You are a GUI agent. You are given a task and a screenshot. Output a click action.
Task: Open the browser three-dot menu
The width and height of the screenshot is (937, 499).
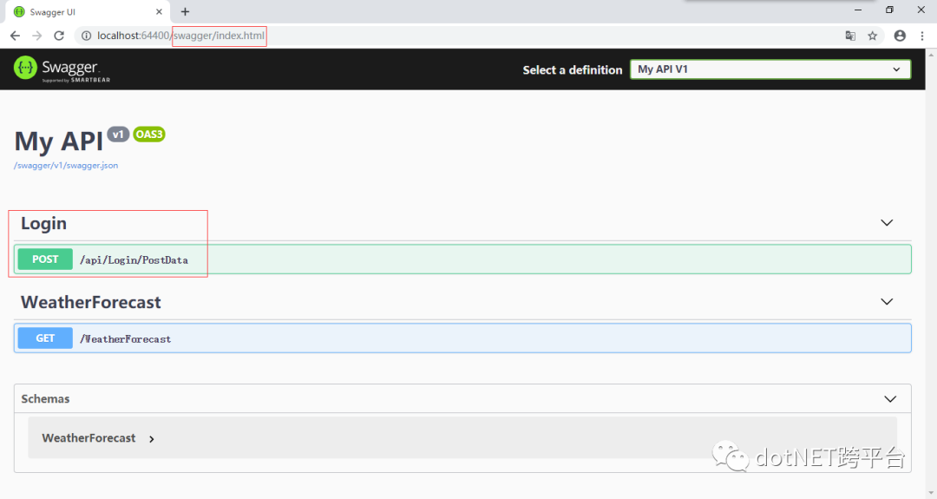coord(922,36)
